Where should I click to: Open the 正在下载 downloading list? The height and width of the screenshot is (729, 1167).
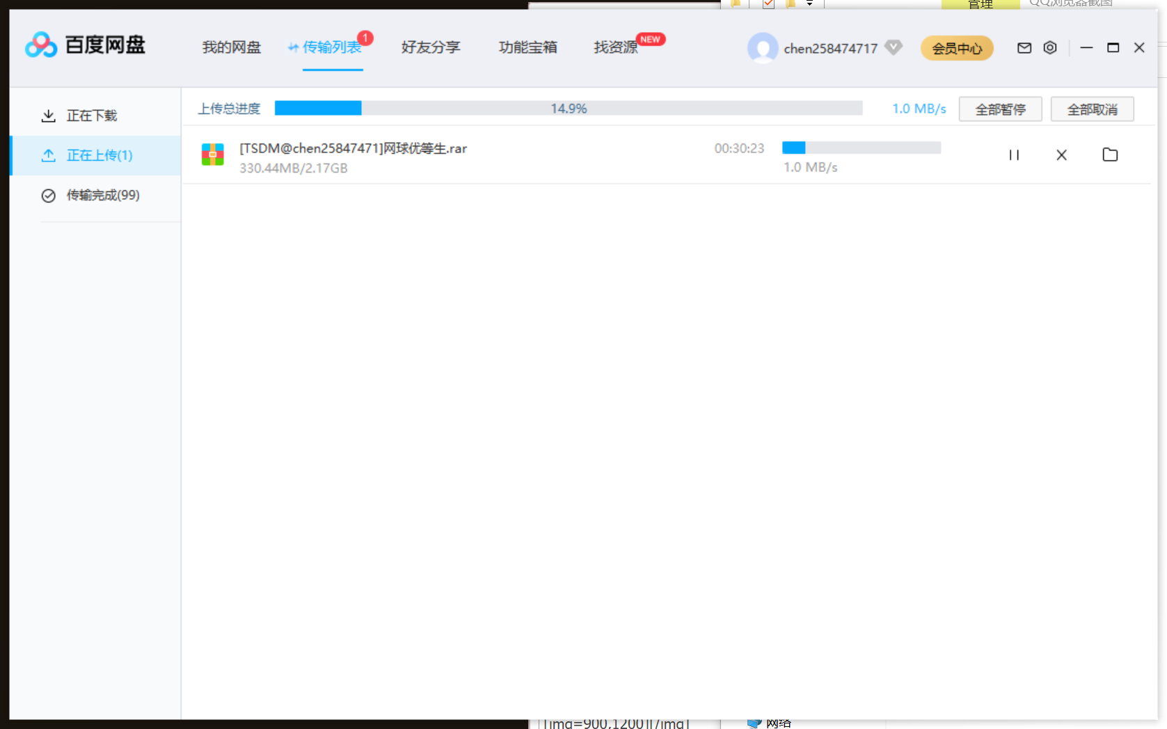coord(91,116)
